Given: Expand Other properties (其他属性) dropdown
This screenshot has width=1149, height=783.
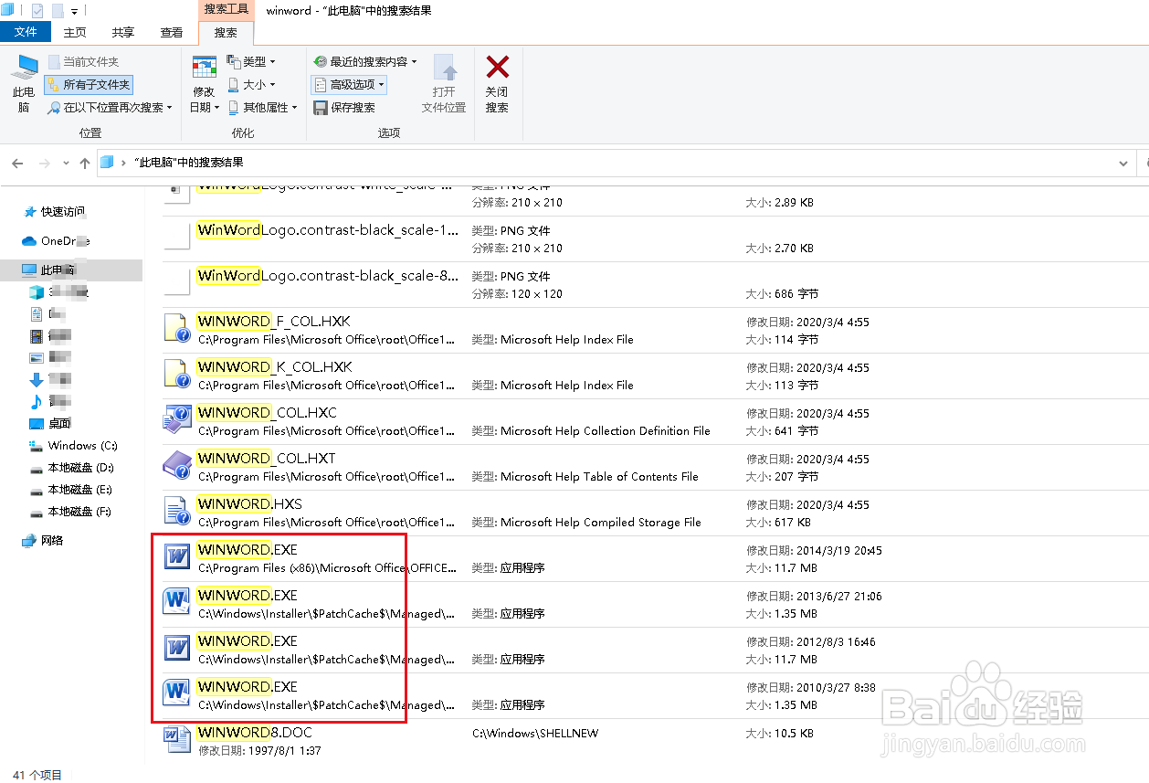Looking at the screenshot, I should [264, 107].
